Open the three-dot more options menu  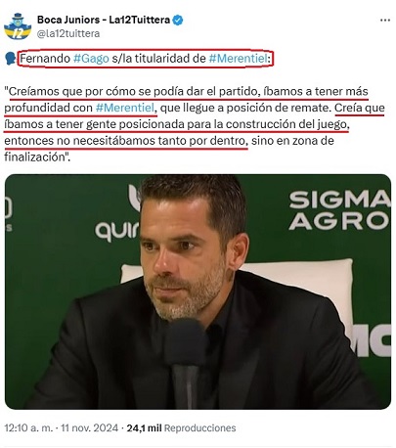tap(385, 21)
